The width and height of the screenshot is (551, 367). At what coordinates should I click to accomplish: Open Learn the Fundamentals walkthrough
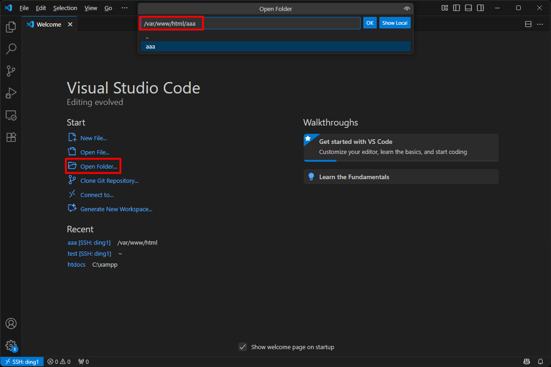401,177
